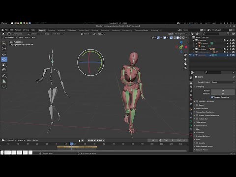Open the Window menu
This screenshot has width=236, height=177.
click(26, 30)
